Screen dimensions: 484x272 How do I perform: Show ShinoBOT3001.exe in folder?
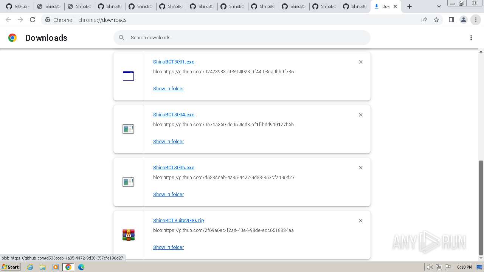[168, 89]
